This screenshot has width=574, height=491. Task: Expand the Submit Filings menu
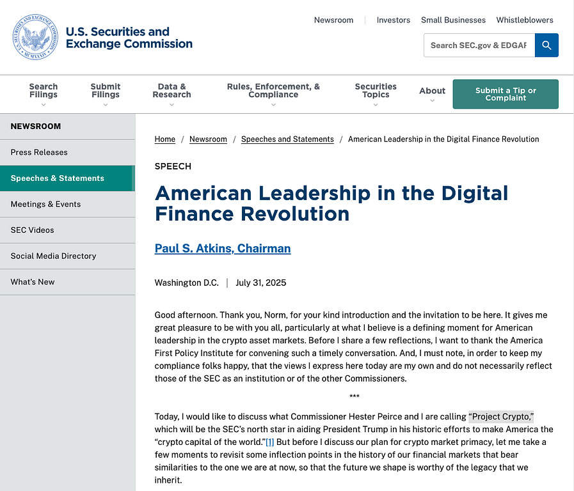point(106,94)
